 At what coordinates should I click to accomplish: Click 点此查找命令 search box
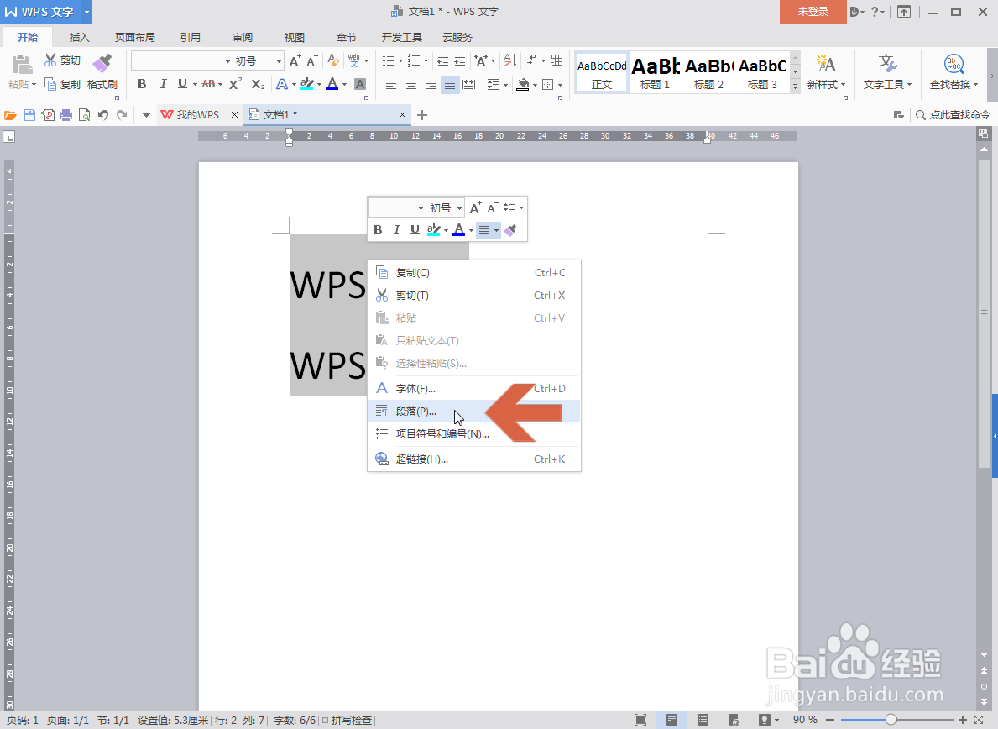click(x=953, y=114)
